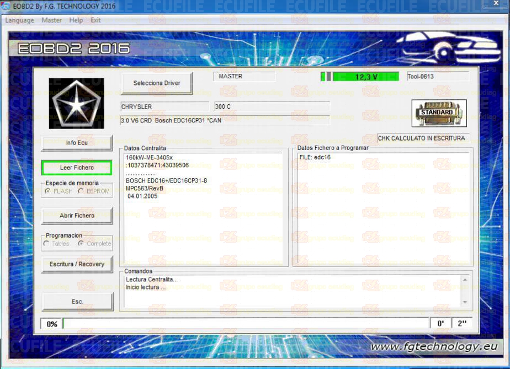The height and width of the screenshot is (369, 510).
Task: Close the EOBD2 window
Action: point(496,3)
